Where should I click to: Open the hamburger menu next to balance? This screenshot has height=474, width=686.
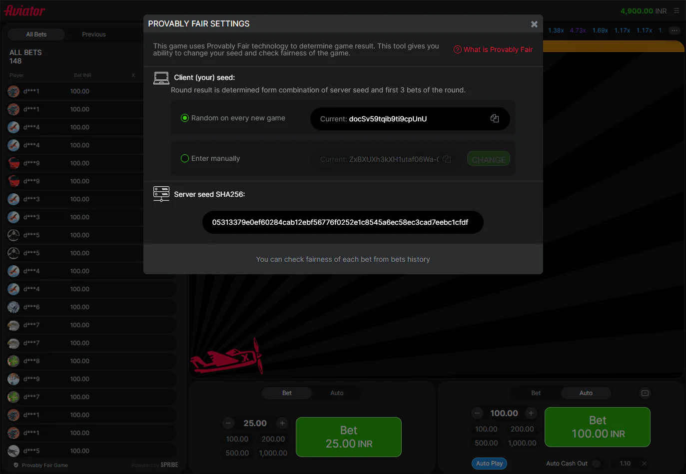(676, 10)
